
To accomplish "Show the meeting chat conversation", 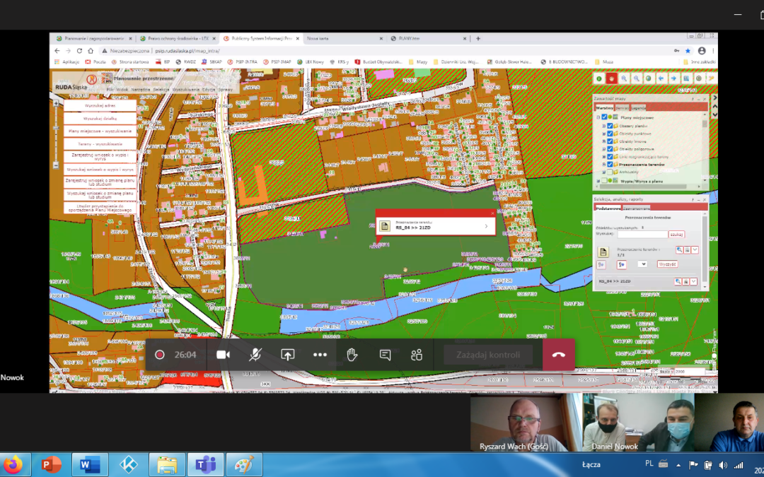I will coord(385,355).
